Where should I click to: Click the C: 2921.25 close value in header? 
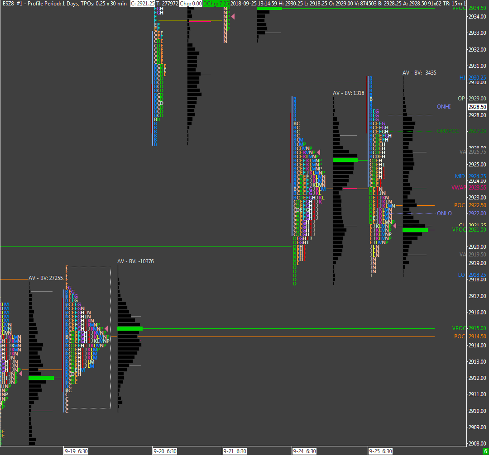[143, 4]
